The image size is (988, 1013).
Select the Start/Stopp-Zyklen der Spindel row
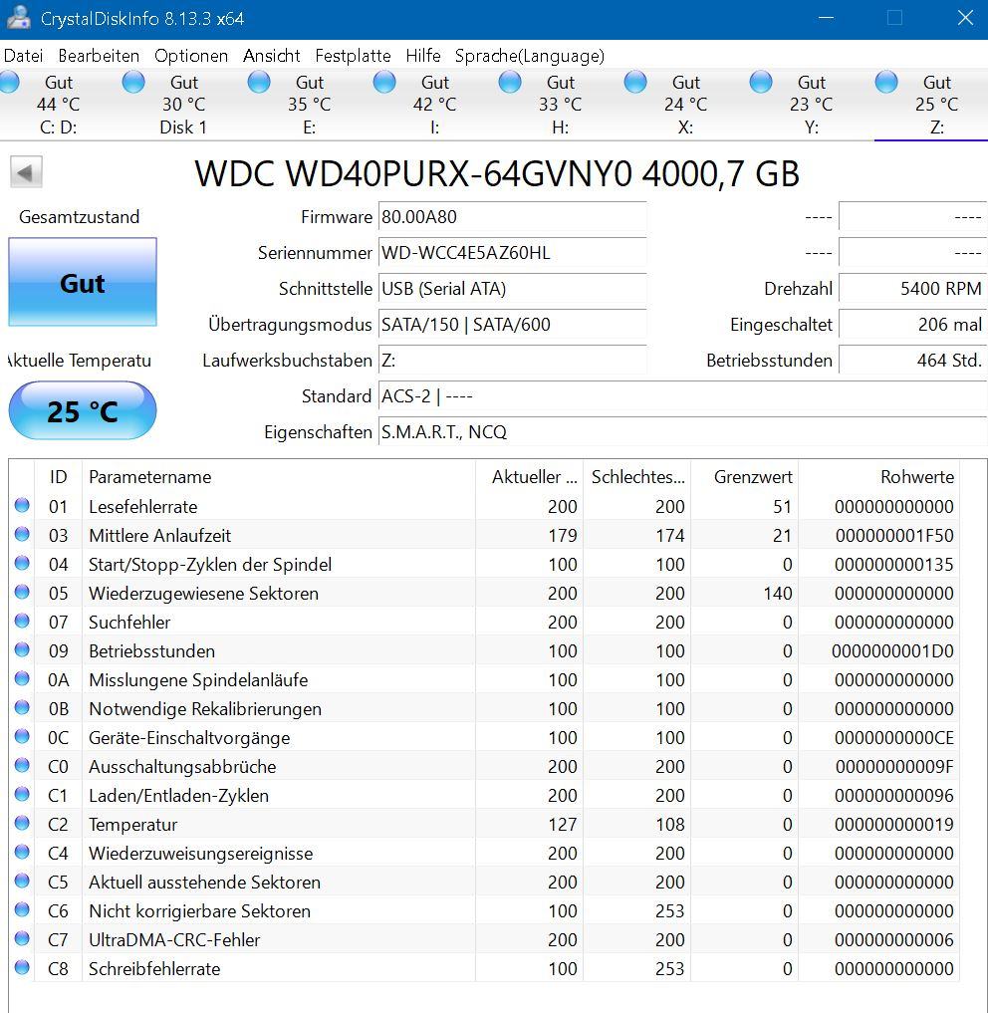485,564
